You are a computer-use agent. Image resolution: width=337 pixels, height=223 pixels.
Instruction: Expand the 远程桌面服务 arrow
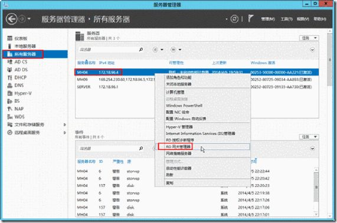pyautogui.click(x=65, y=133)
